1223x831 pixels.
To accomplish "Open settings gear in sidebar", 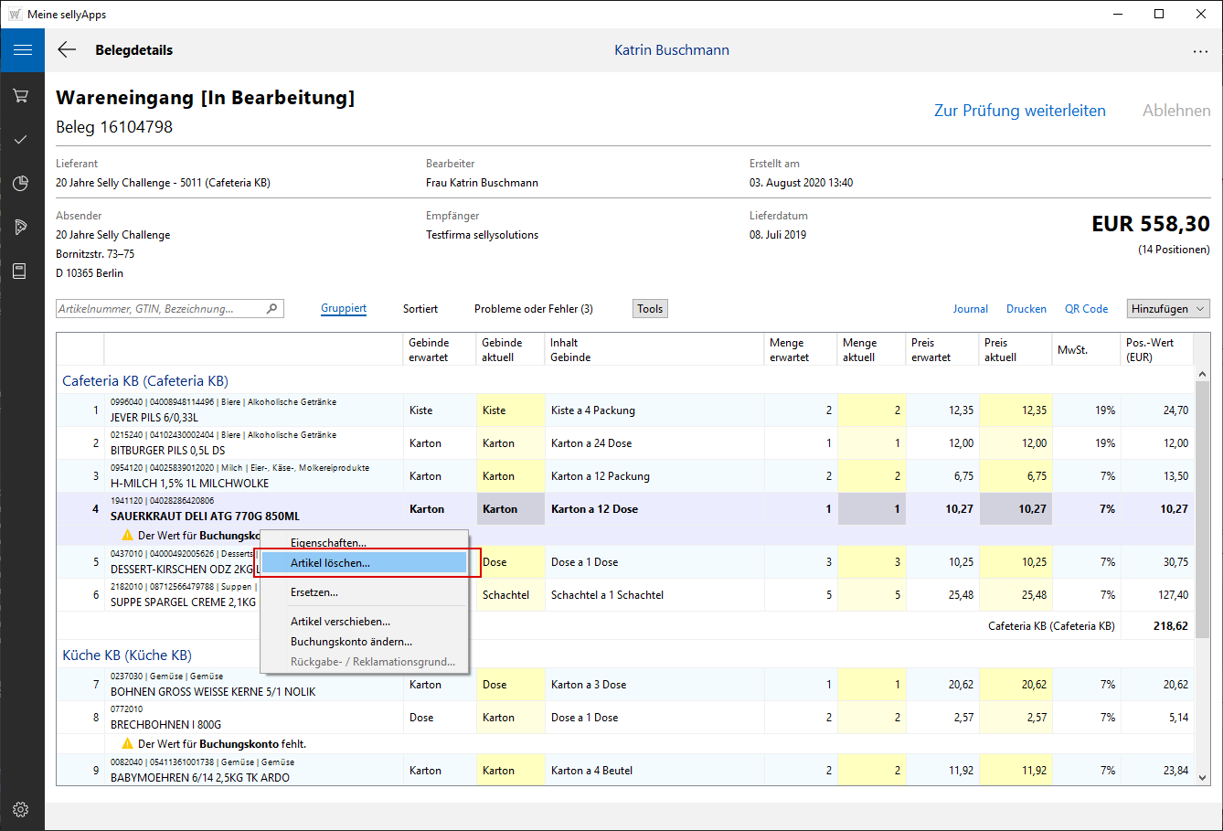I will [21, 809].
